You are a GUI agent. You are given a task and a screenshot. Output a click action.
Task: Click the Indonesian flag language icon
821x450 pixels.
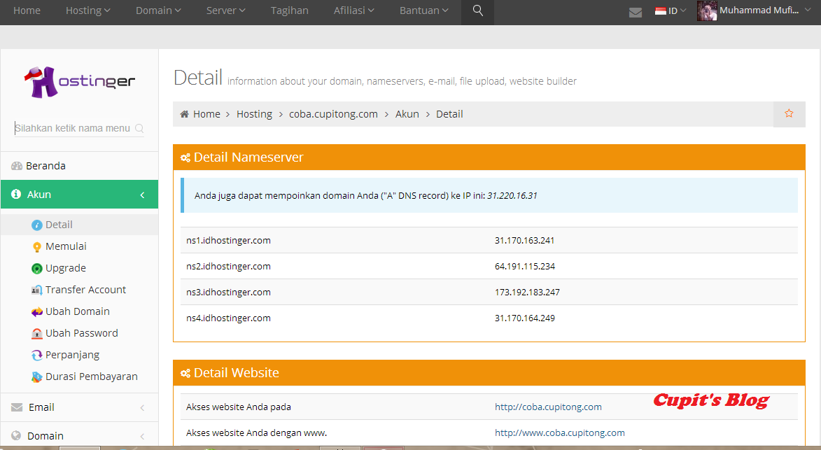tap(660, 11)
